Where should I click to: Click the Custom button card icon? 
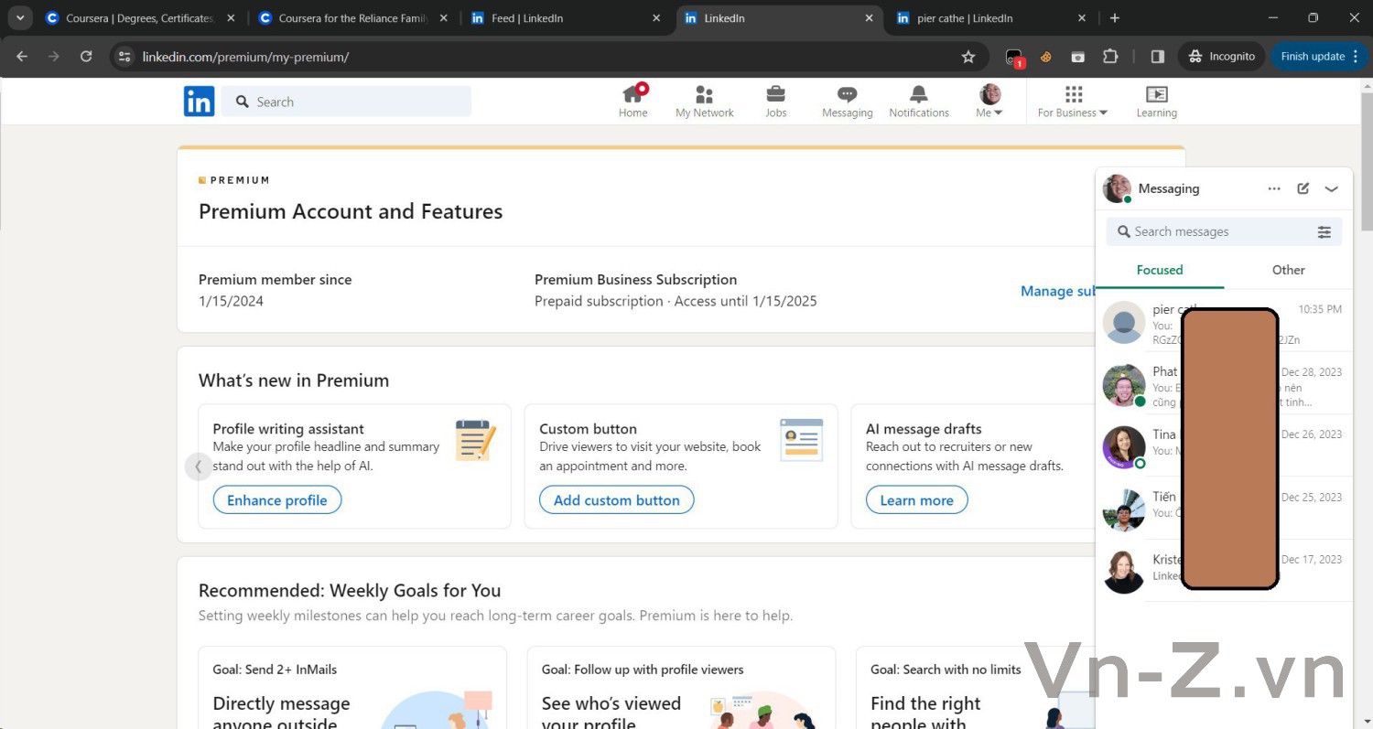click(802, 440)
